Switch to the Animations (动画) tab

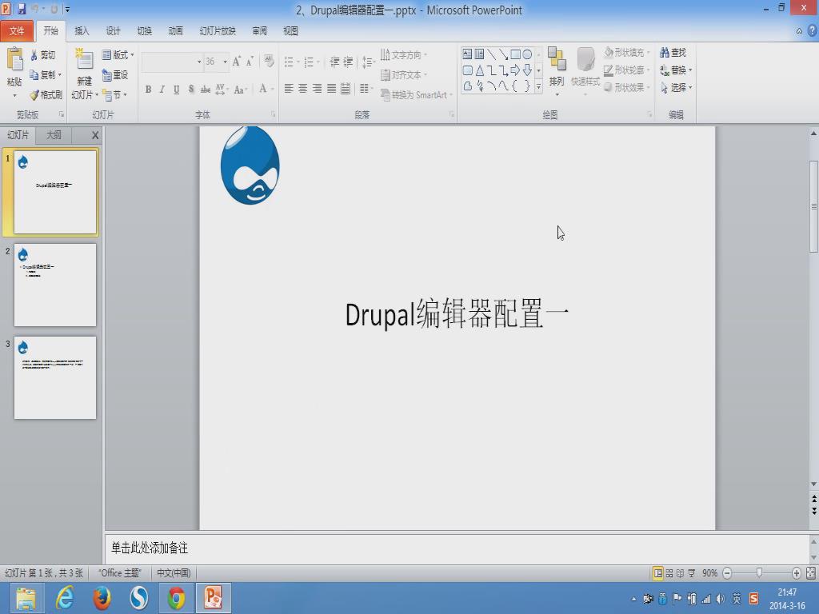(175, 31)
